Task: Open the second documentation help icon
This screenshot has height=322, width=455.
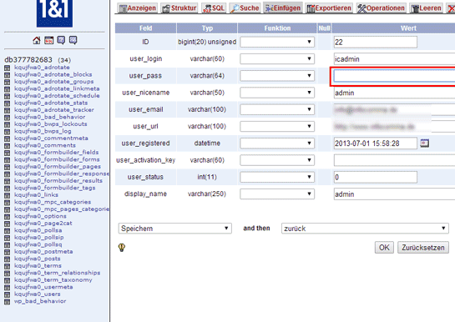Action: (73, 40)
